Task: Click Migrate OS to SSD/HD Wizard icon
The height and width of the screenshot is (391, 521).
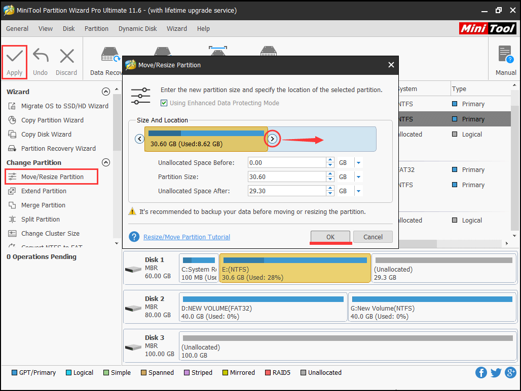Action: (12, 106)
